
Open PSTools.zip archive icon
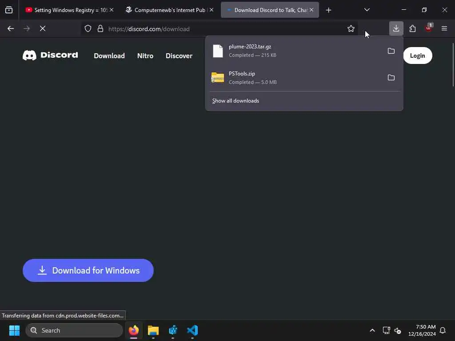click(x=218, y=78)
